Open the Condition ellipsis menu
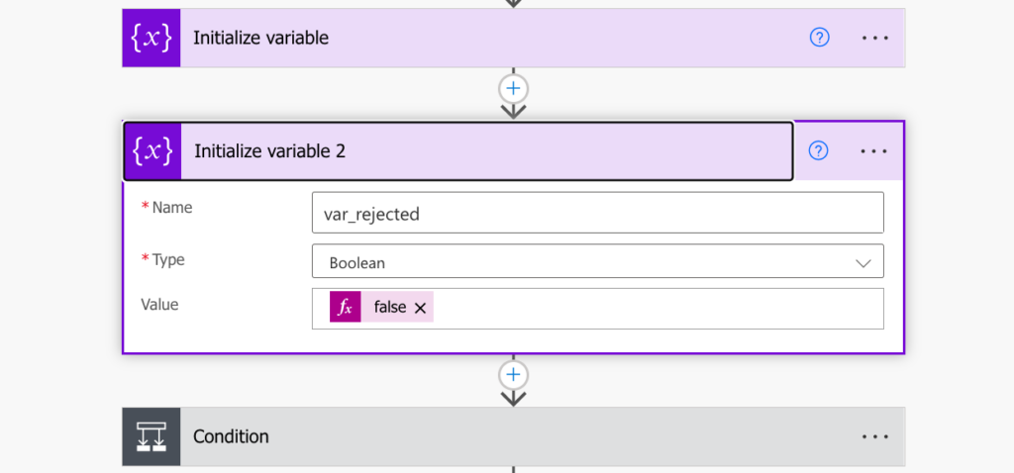 [875, 436]
